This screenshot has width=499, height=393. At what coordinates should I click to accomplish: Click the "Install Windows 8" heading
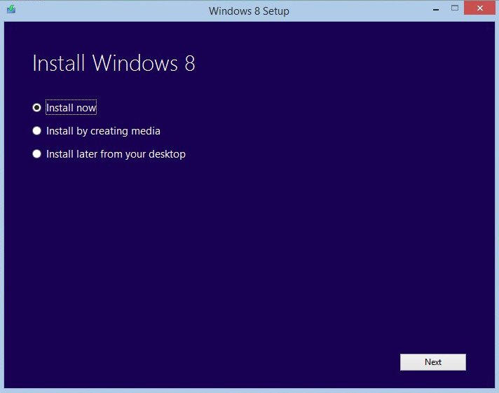coord(114,62)
